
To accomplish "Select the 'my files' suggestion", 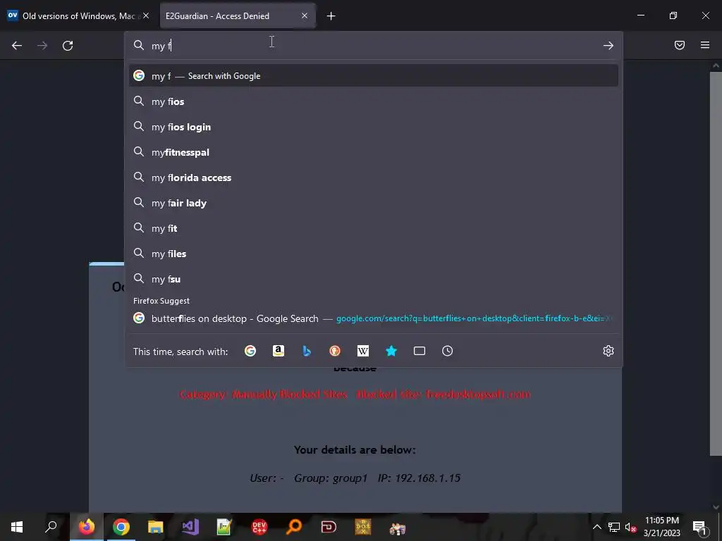I will [374, 254].
